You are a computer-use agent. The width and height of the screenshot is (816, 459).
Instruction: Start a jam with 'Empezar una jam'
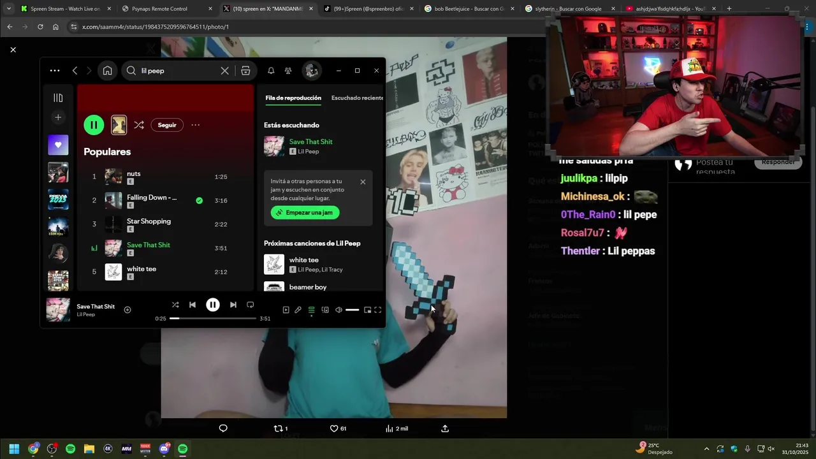[x=305, y=212]
